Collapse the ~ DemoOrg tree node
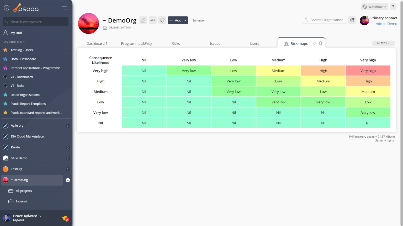 point(68,180)
